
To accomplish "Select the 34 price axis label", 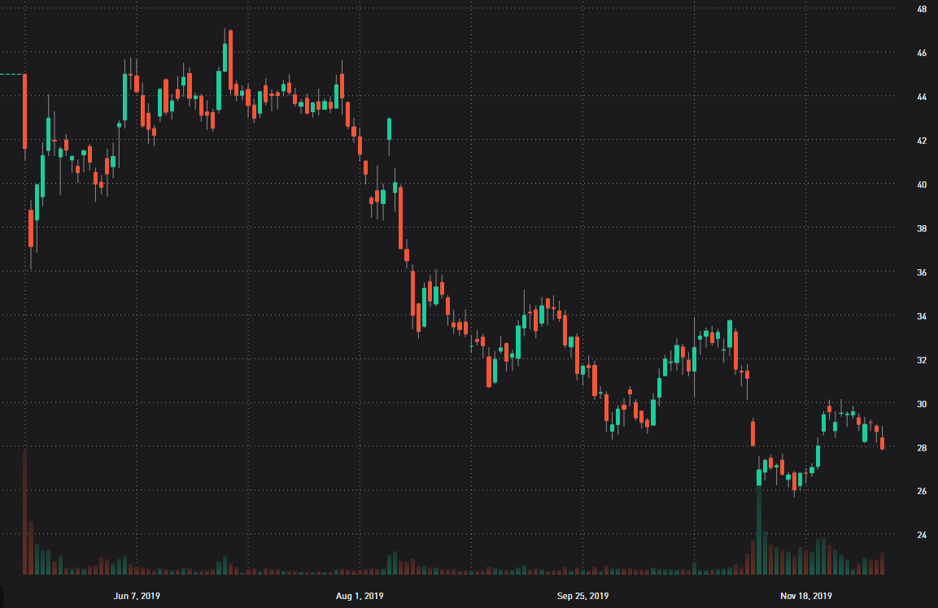I will [x=921, y=316].
